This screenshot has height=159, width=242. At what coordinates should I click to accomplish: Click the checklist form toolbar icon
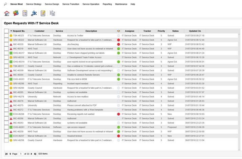(x=25, y=13)
